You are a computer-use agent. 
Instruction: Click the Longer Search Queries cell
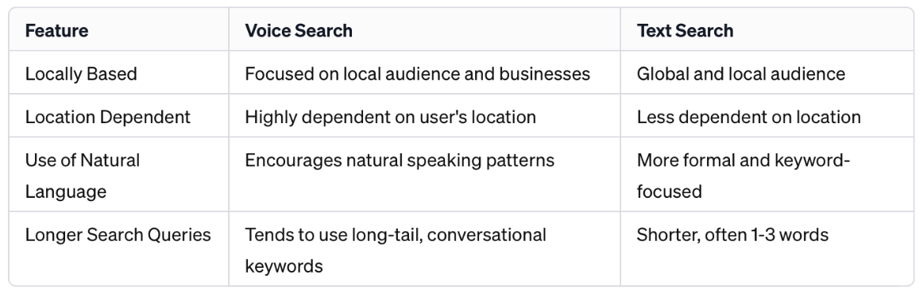pyautogui.click(x=118, y=234)
